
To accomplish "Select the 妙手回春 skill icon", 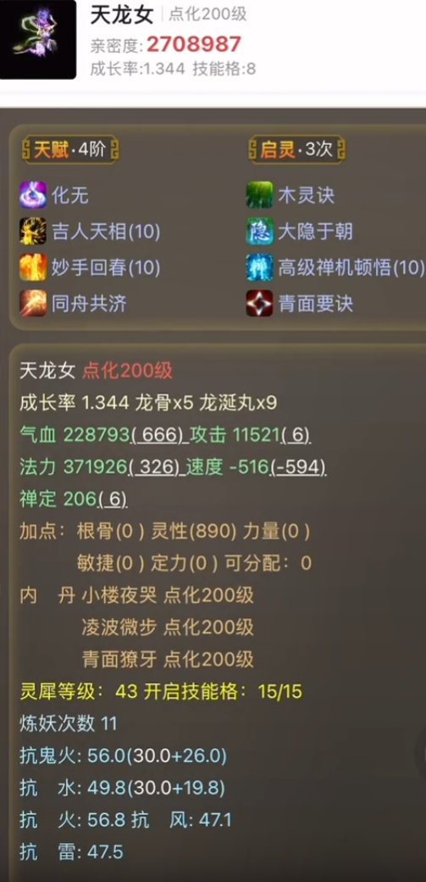I will click(x=33, y=267).
